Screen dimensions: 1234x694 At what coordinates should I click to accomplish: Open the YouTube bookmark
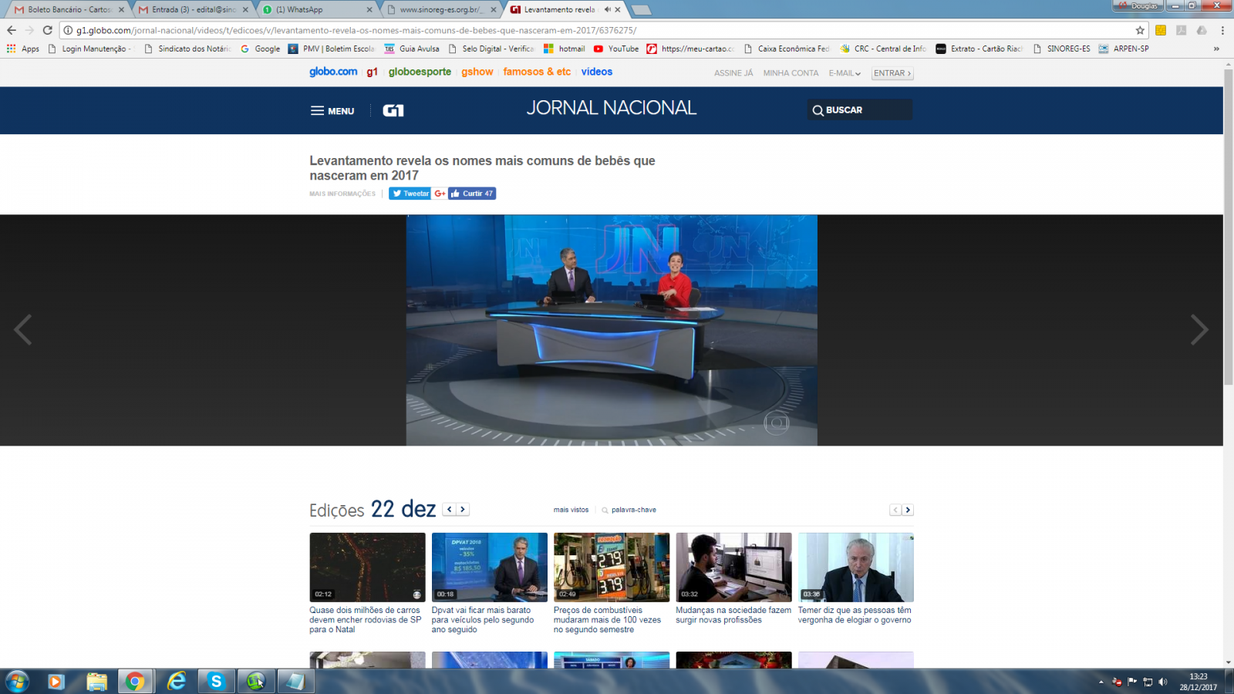(x=616, y=49)
